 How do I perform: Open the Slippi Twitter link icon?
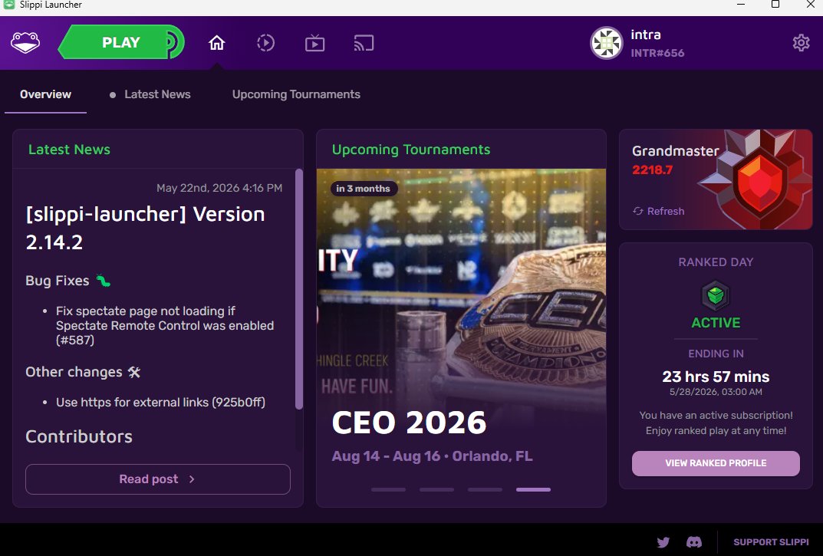[663, 542]
